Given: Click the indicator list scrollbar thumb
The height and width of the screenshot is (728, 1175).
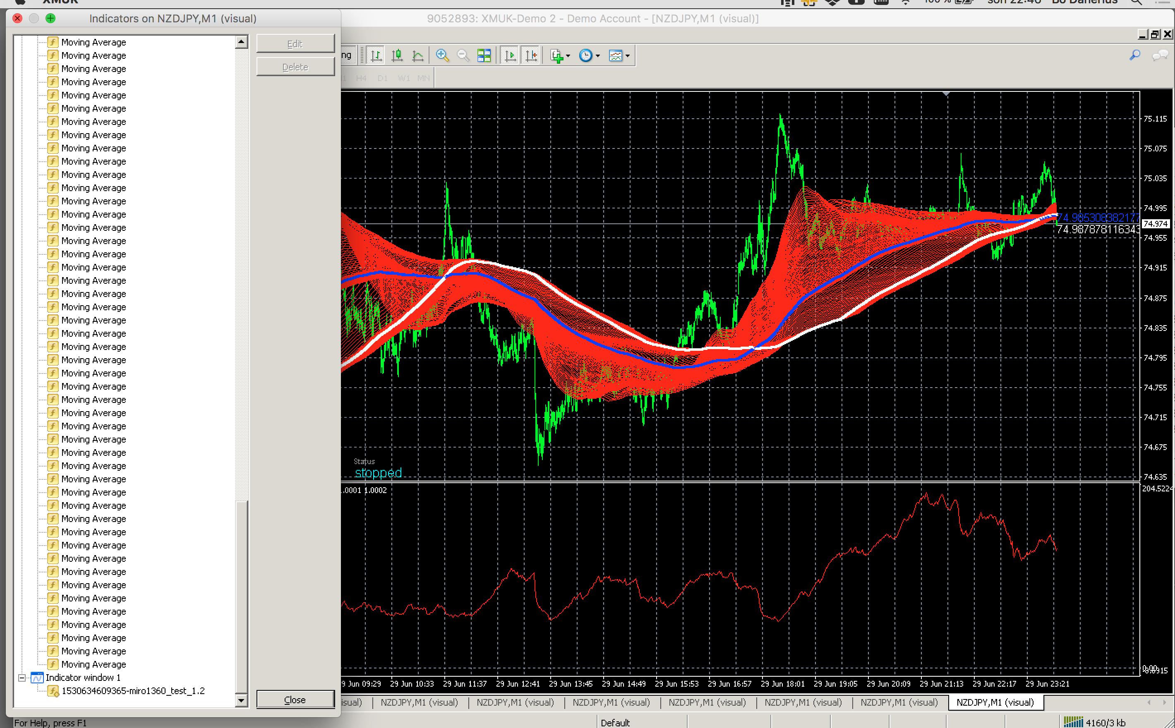Looking at the screenshot, I should tap(241, 597).
